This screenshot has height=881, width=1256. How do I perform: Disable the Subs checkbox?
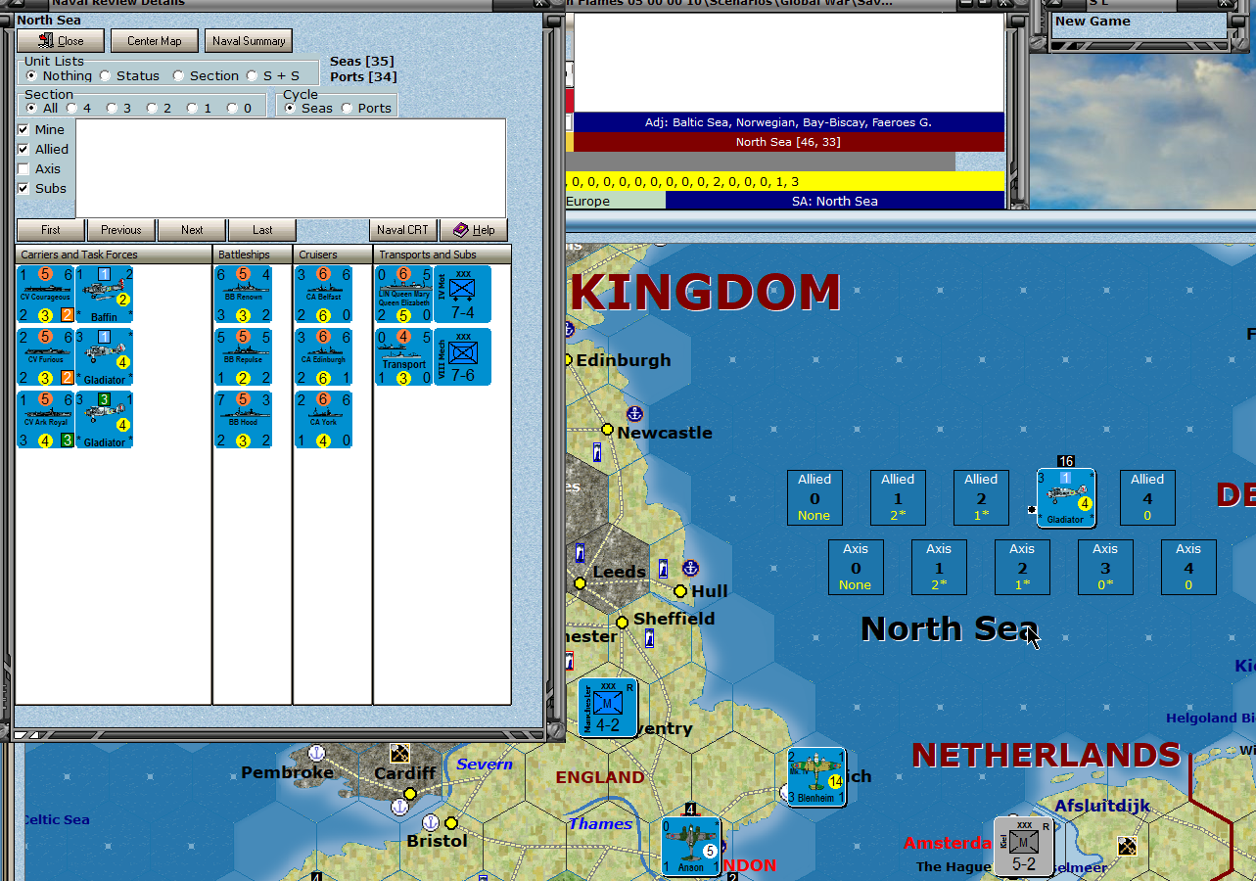(x=23, y=188)
